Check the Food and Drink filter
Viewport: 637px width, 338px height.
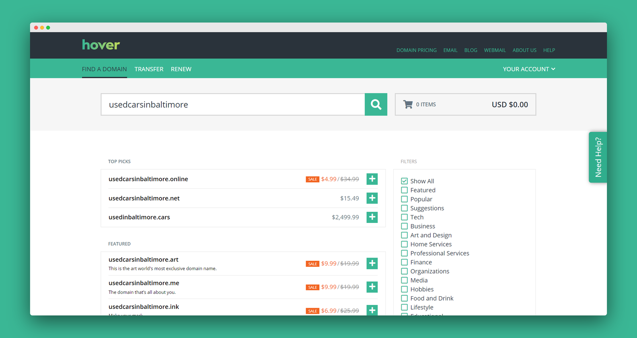tap(404, 299)
